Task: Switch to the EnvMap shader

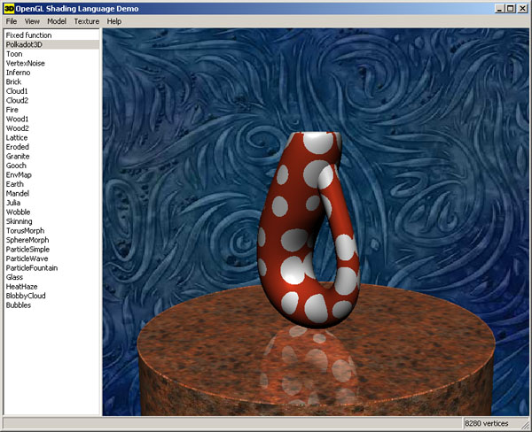Action: pos(20,174)
